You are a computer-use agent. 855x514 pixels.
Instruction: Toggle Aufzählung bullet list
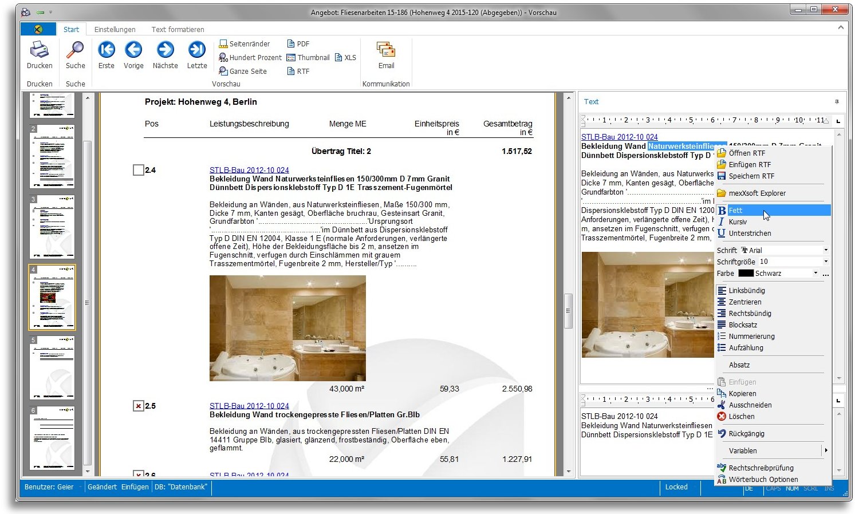(773, 347)
